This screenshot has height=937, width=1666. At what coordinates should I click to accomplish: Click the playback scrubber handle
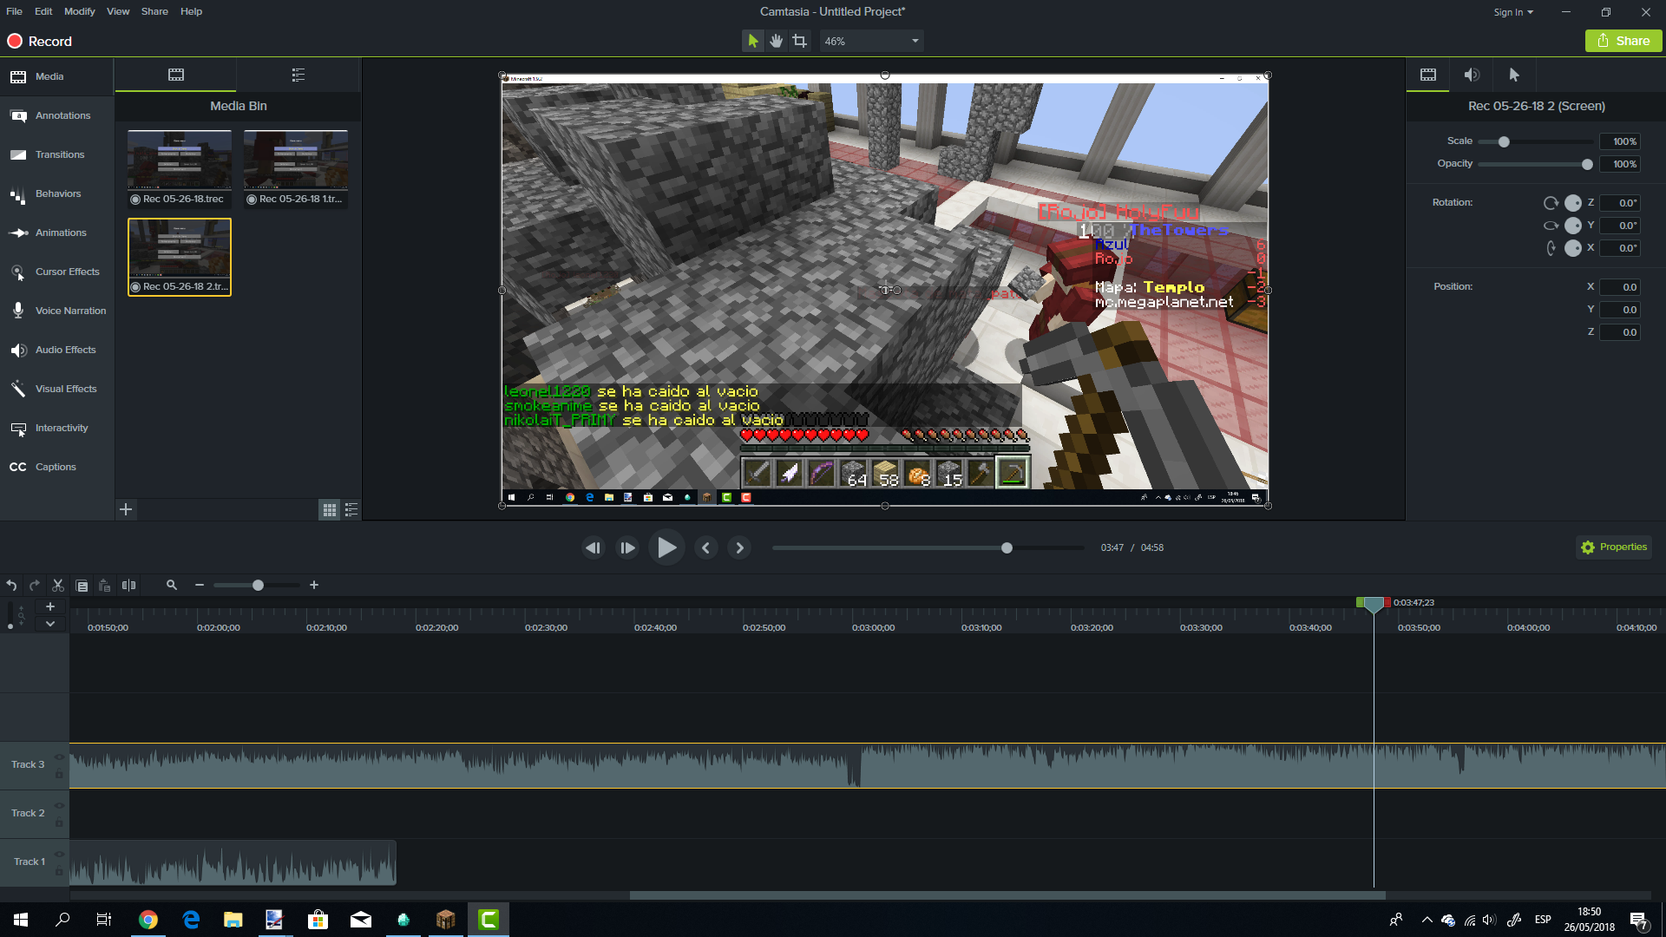(x=1007, y=547)
